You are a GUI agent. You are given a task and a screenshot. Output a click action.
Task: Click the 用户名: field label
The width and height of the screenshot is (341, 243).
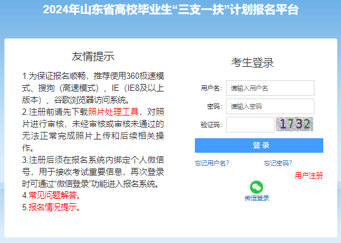pos(211,88)
